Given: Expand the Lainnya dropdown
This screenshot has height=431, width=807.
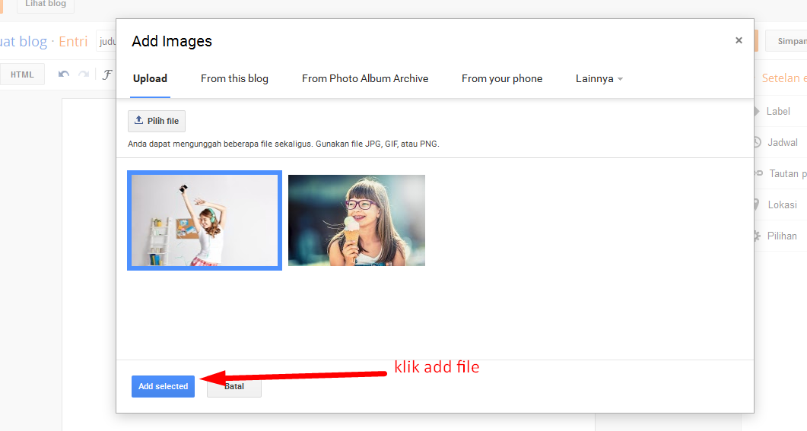Looking at the screenshot, I should click(599, 79).
